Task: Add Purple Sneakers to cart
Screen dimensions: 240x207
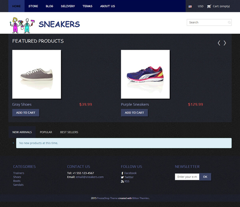Action: (x=134, y=113)
